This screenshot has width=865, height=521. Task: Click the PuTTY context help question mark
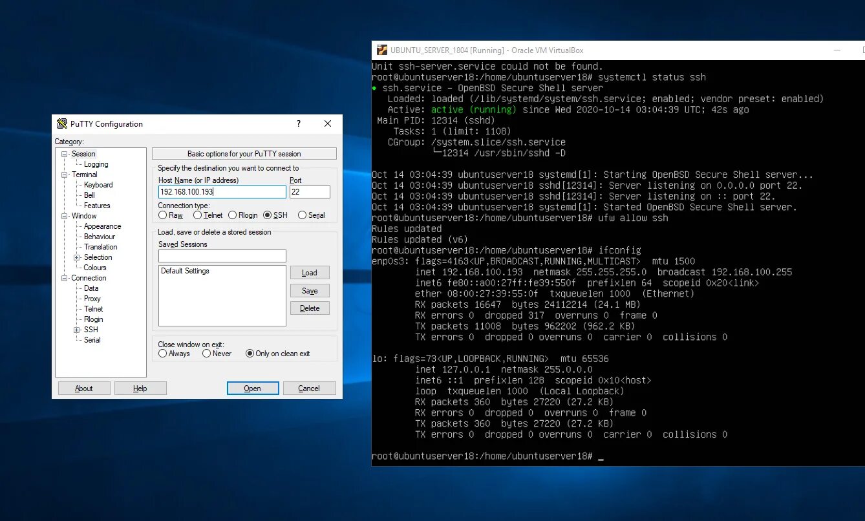point(299,123)
